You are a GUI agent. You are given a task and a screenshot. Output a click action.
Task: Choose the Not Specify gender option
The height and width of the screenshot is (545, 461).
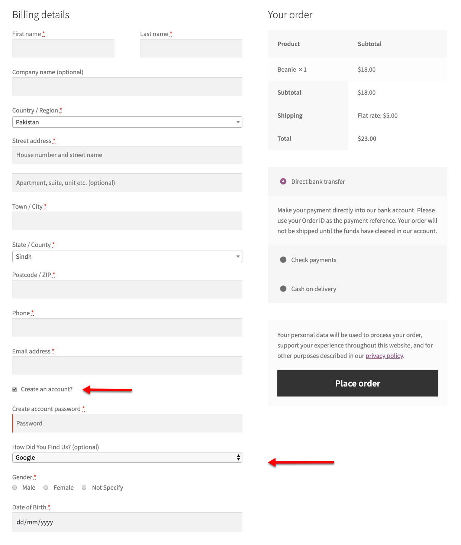click(84, 487)
